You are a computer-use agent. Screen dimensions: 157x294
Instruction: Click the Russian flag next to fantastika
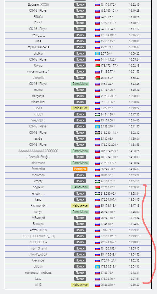pos(97,169)
